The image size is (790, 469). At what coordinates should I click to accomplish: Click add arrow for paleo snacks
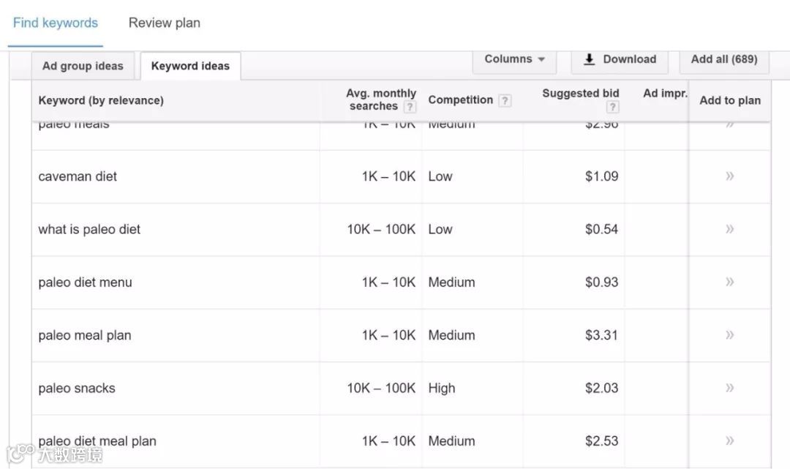[x=729, y=388]
